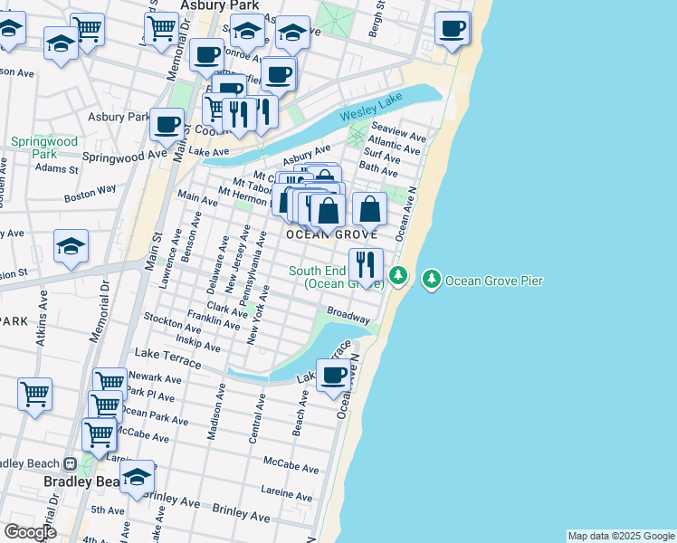
Task: Click the Ocean Grove Pier label
Action: point(493,281)
